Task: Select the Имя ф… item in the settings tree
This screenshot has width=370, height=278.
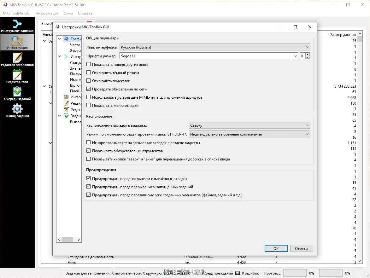Action: tap(75, 80)
